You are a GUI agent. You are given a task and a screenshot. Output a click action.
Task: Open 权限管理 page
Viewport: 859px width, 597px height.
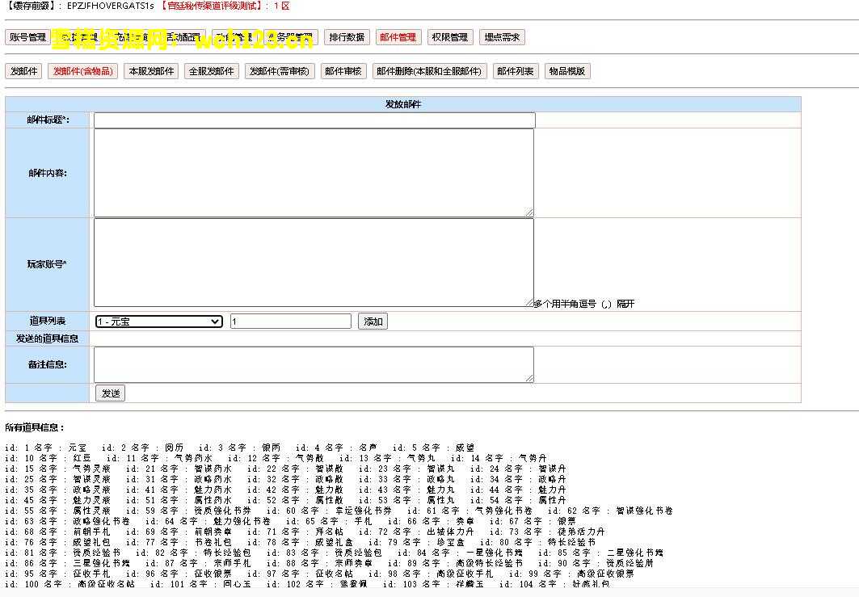click(x=449, y=37)
